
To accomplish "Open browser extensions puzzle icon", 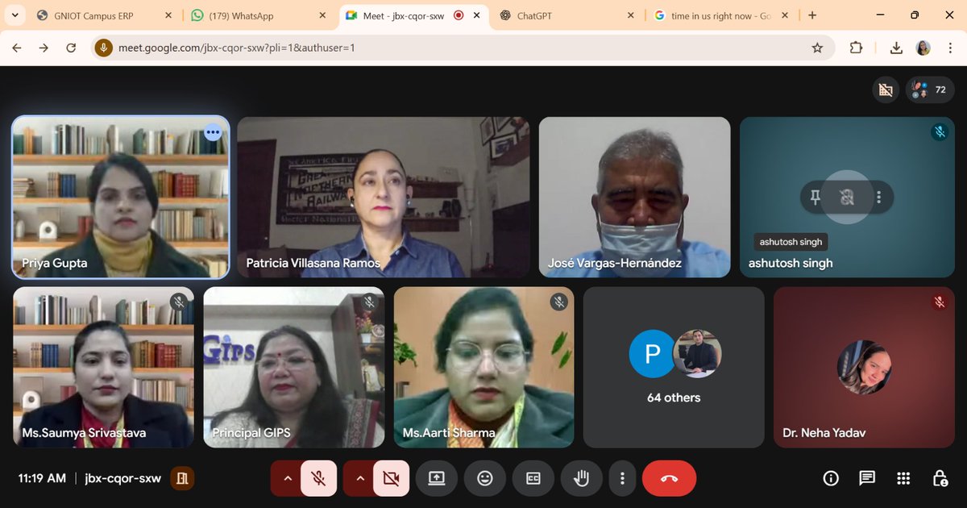I will (x=856, y=48).
